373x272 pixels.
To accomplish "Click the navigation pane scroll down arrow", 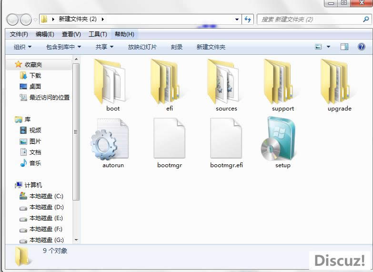I will pos(76,240).
